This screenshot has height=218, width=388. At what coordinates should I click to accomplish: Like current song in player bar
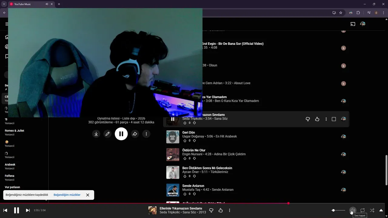point(221,210)
